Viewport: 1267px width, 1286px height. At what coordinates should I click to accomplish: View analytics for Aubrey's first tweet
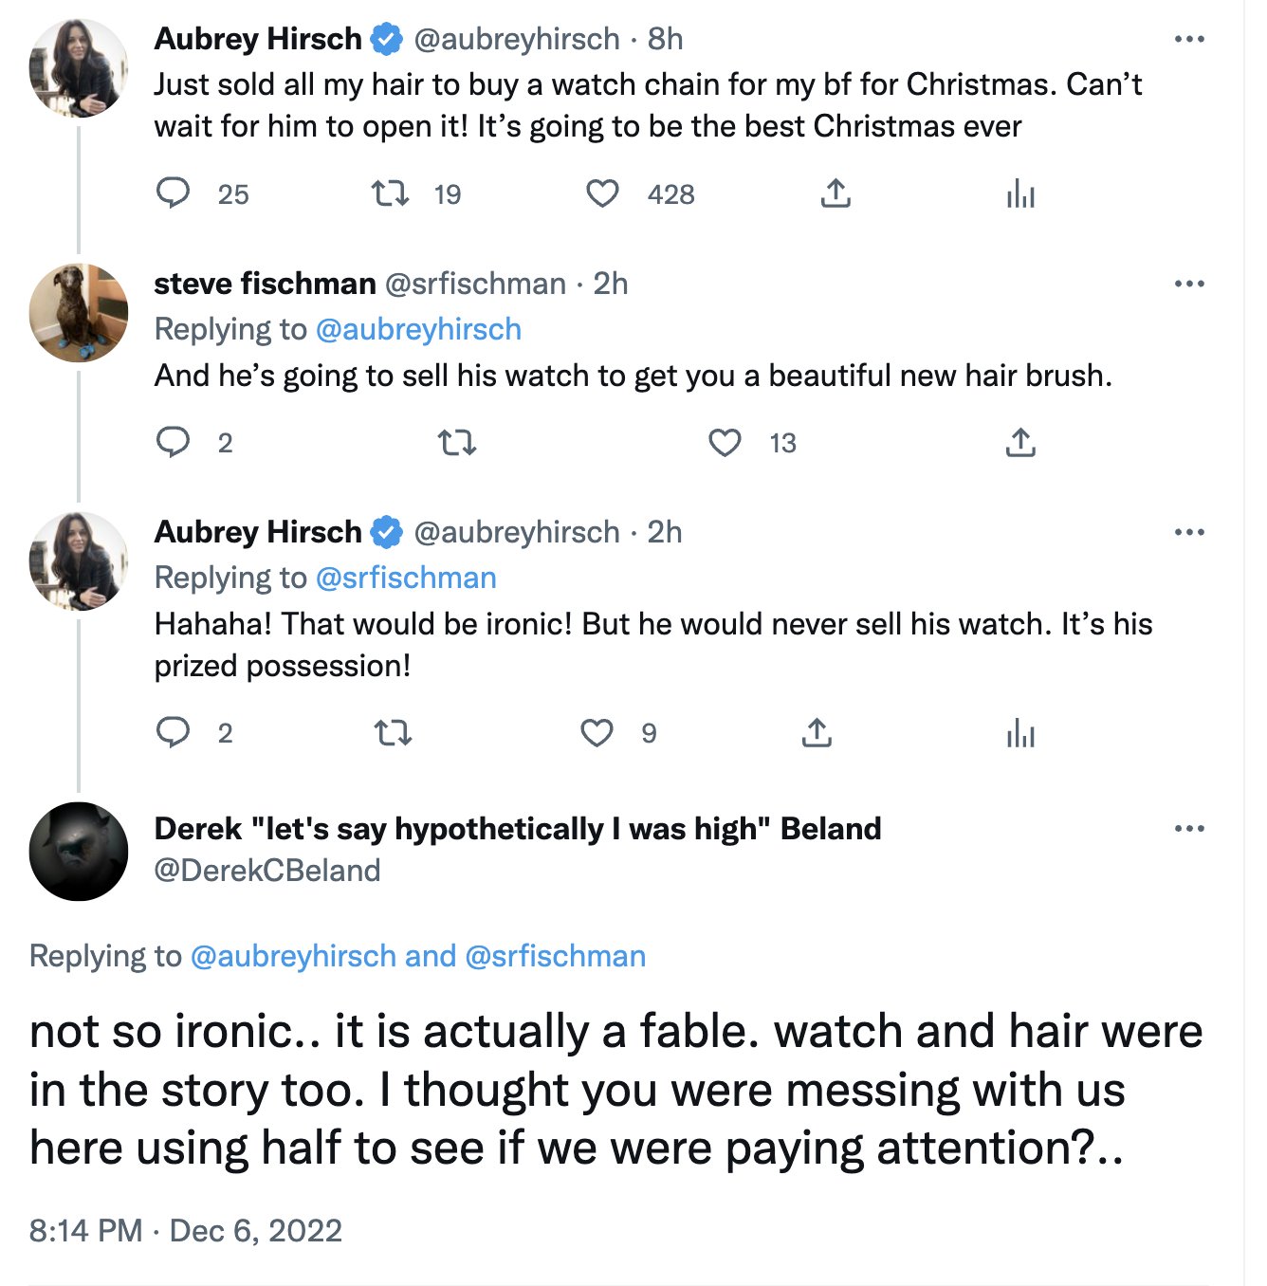coord(1020,193)
